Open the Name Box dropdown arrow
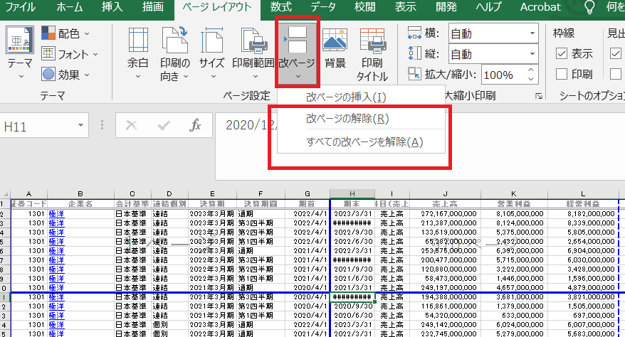625x337 pixels. tap(80, 125)
